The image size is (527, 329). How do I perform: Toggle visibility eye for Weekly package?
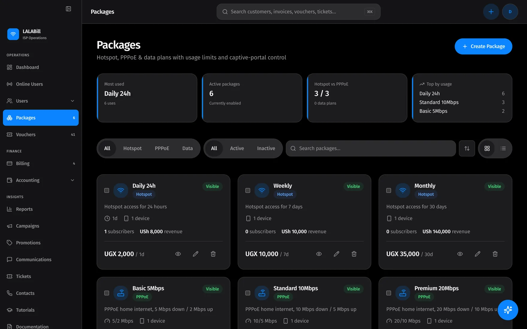click(319, 254)
